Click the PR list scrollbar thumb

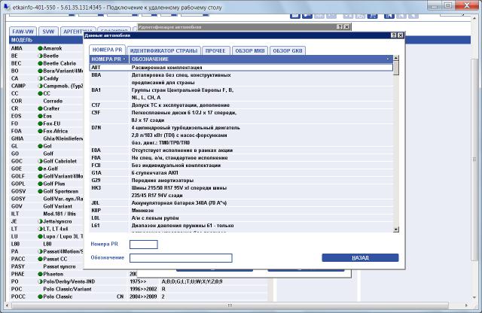[396, 68]
